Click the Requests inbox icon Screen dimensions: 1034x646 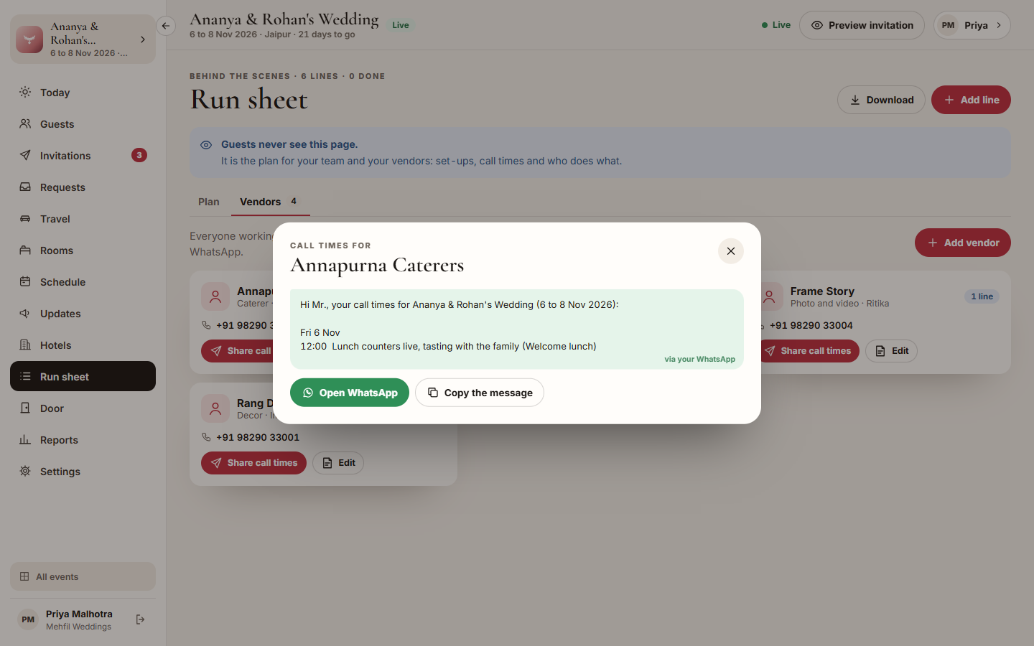click(25, 187)
